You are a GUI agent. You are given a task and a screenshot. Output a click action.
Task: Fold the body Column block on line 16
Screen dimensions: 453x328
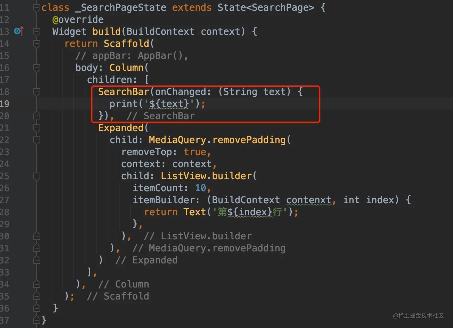click(x=37, y=67)
